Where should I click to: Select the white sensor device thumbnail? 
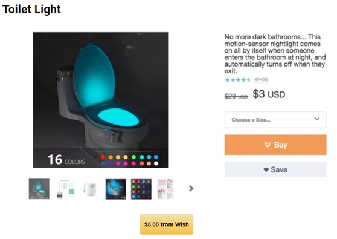pos(90,189)
